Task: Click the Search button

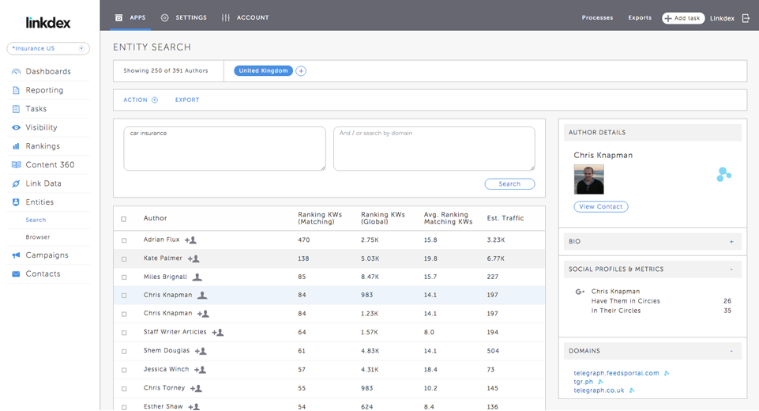Action: click(509, 184)
